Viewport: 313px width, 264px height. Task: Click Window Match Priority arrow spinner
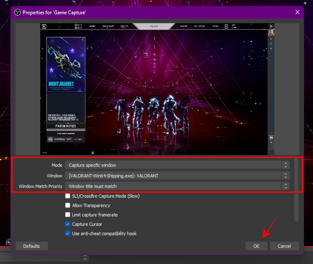click(x=286, y=186)
